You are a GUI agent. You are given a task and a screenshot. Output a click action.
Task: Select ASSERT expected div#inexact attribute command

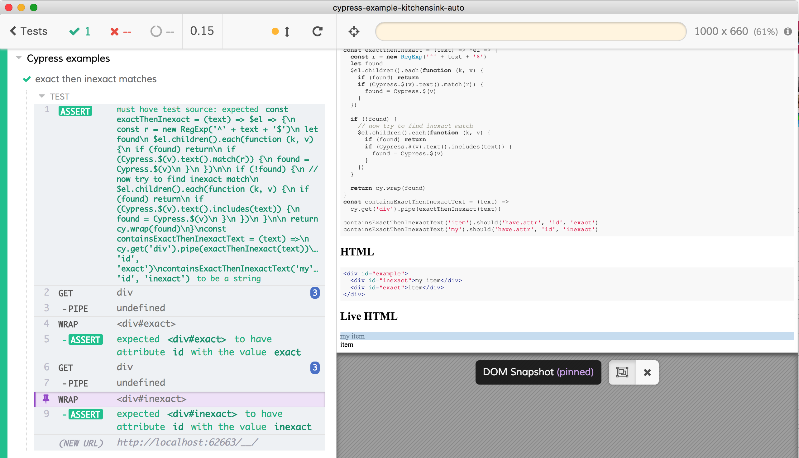179,420
